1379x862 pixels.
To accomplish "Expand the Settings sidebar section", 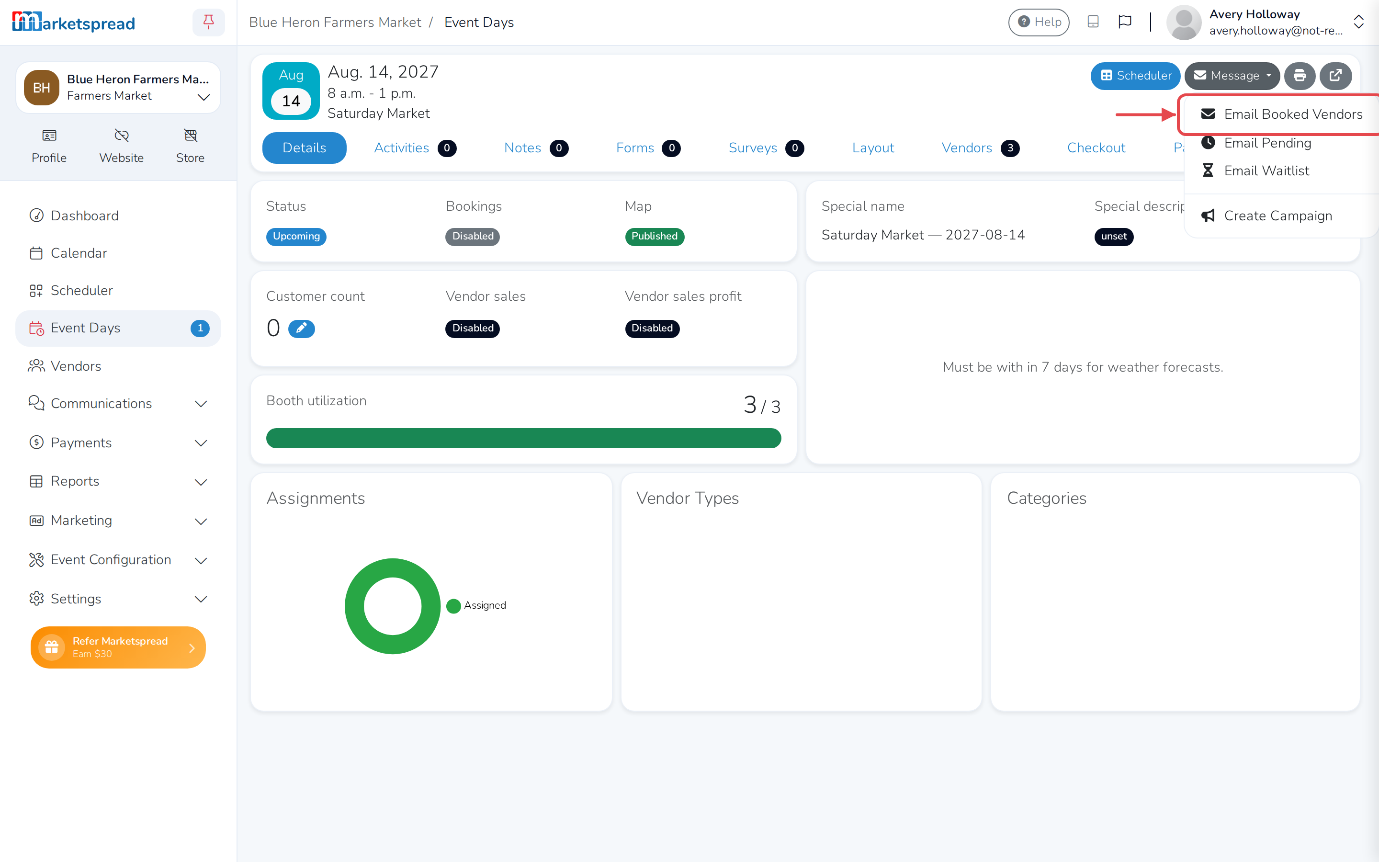I will tap(118, 599).
